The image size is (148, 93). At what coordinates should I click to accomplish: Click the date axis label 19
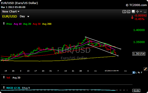click(x=6, y=71)
